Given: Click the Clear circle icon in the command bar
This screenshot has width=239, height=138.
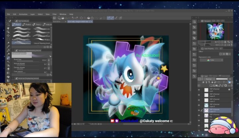Looking at the screenshot, I should click(81, 18).
